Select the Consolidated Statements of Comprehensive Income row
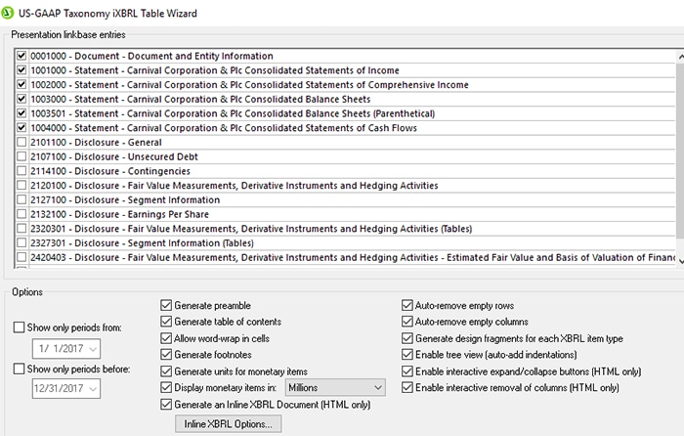This screenshot has height=436, width=684. point(244,85)
